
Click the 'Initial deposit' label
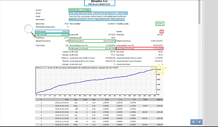tap(40, 31)
